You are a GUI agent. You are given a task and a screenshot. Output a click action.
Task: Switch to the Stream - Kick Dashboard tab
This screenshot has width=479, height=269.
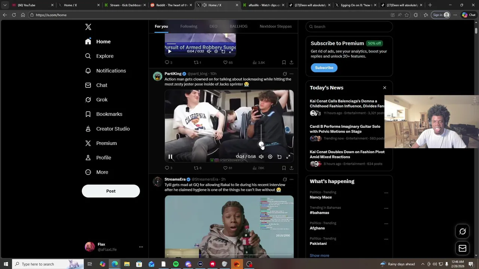[125, 5]
